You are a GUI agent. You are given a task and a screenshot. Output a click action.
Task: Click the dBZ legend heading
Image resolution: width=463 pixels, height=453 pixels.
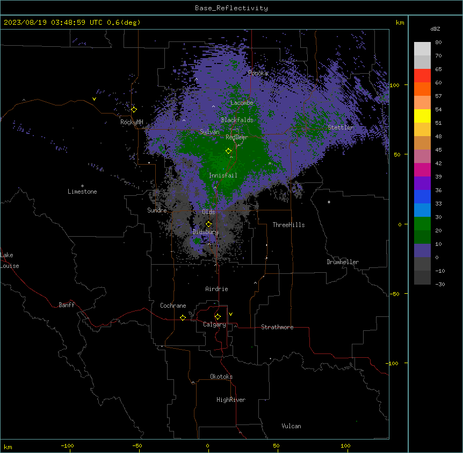[435, 29]
